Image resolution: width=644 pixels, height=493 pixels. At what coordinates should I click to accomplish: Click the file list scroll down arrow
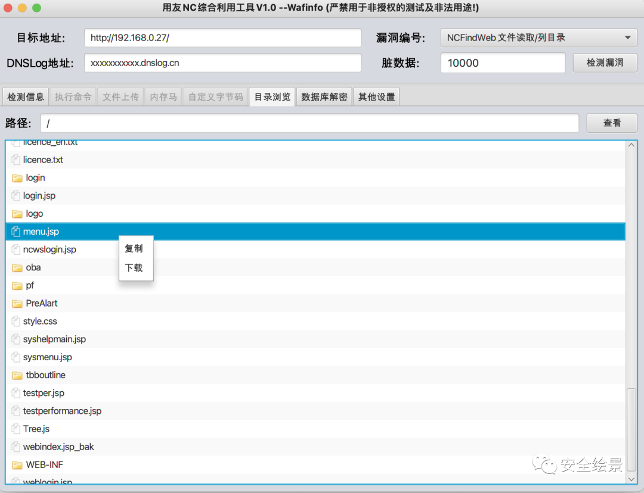(x=631, y=479)
